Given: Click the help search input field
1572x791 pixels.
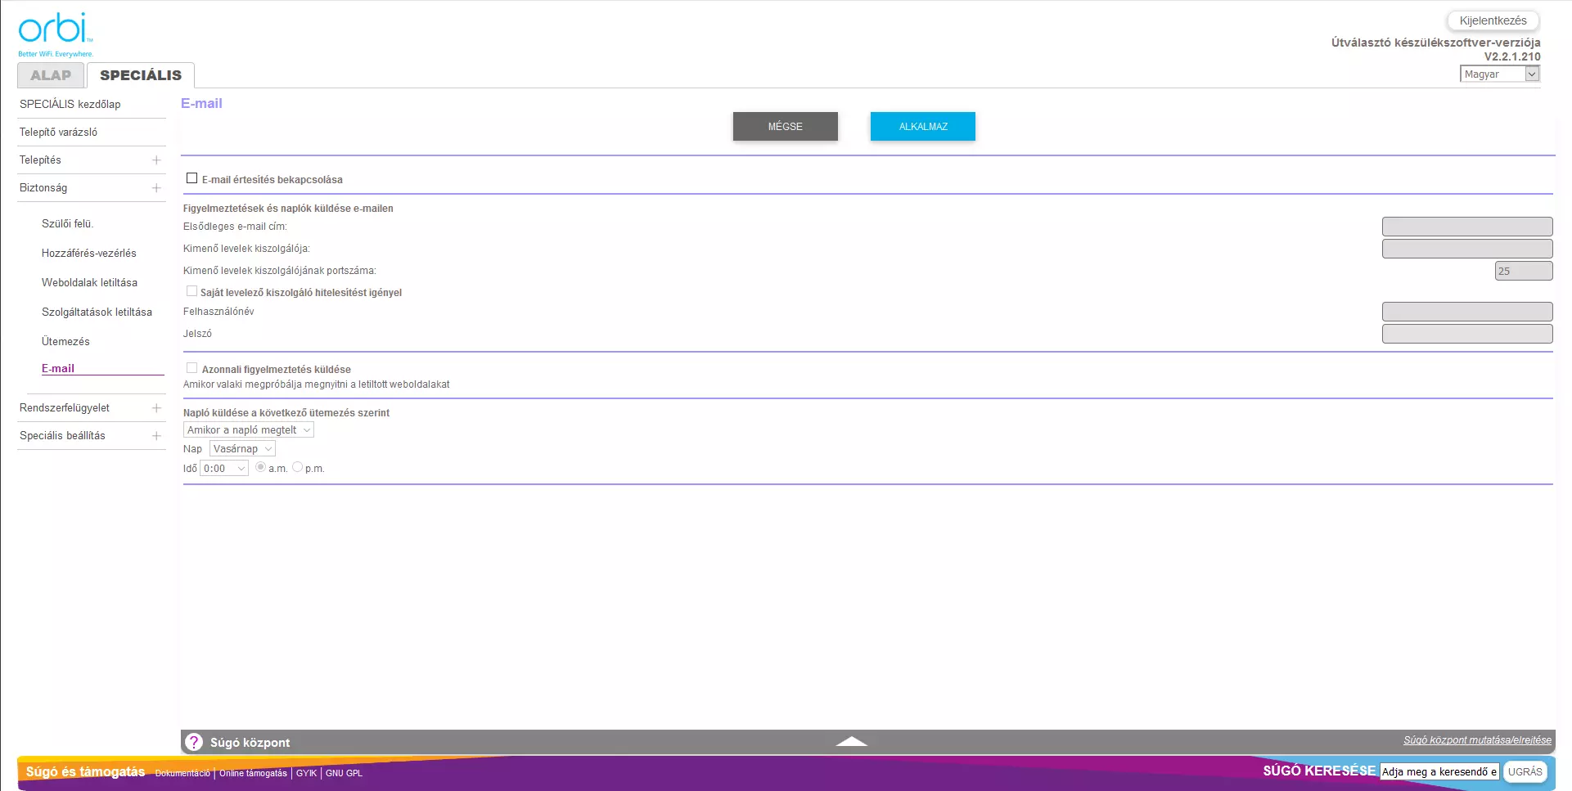Looking at the screenshot, I should (1439, 772).
